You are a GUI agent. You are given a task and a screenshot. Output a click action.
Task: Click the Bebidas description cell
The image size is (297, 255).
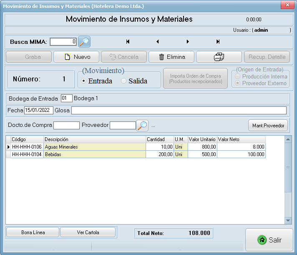(95, 154)
